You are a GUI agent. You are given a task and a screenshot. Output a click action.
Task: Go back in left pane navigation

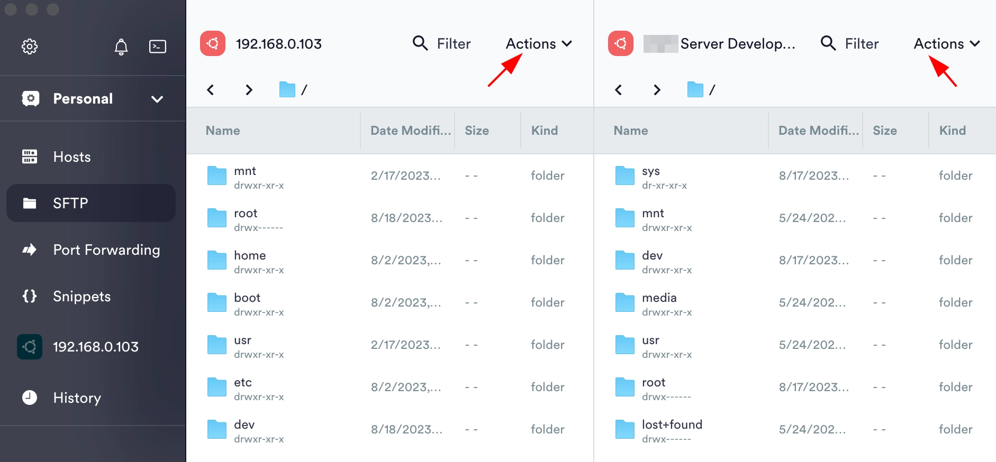(x=211, y=90)
